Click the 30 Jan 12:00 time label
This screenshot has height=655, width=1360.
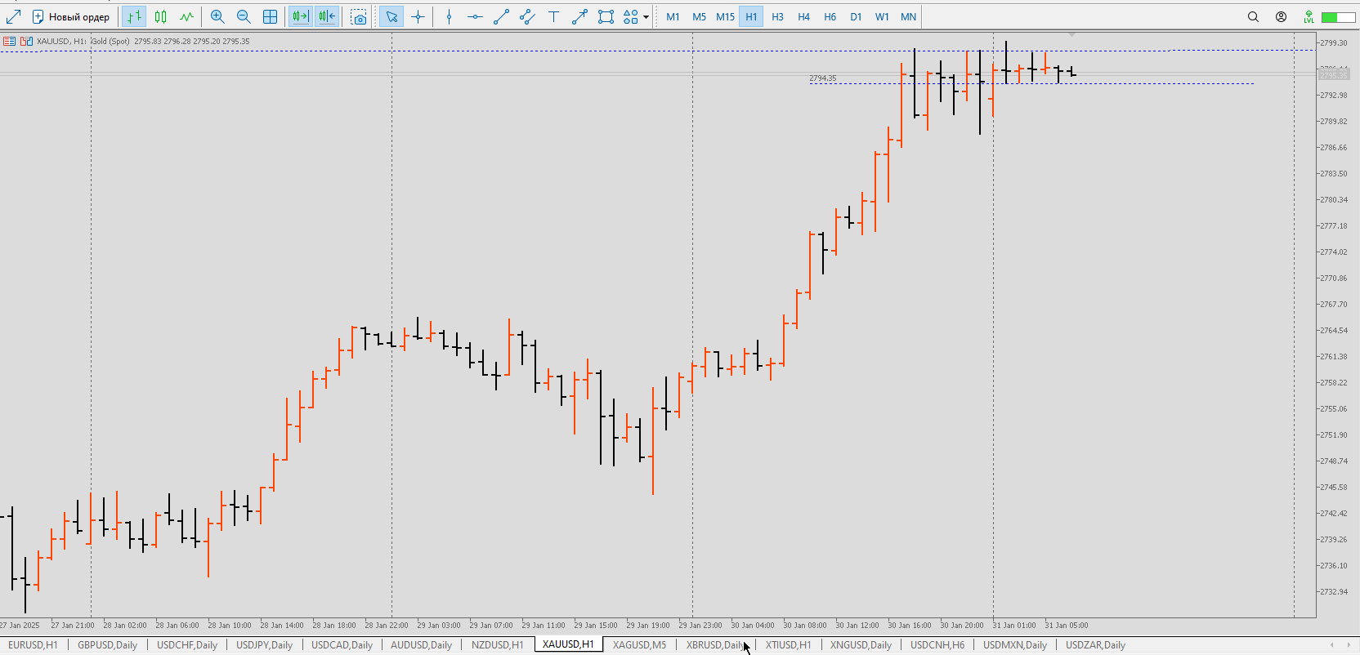[857, 626]
